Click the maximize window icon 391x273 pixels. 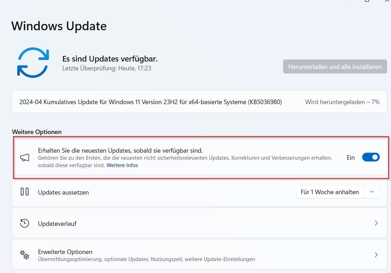pyautogui.click(x=367, y=1)
